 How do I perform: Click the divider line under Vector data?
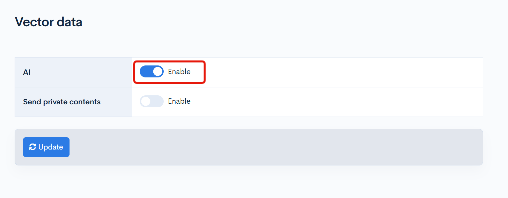(254, 41)
